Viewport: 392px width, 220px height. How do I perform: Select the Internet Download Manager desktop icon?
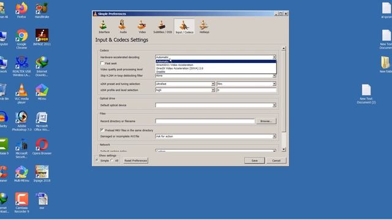click(42, 67)
